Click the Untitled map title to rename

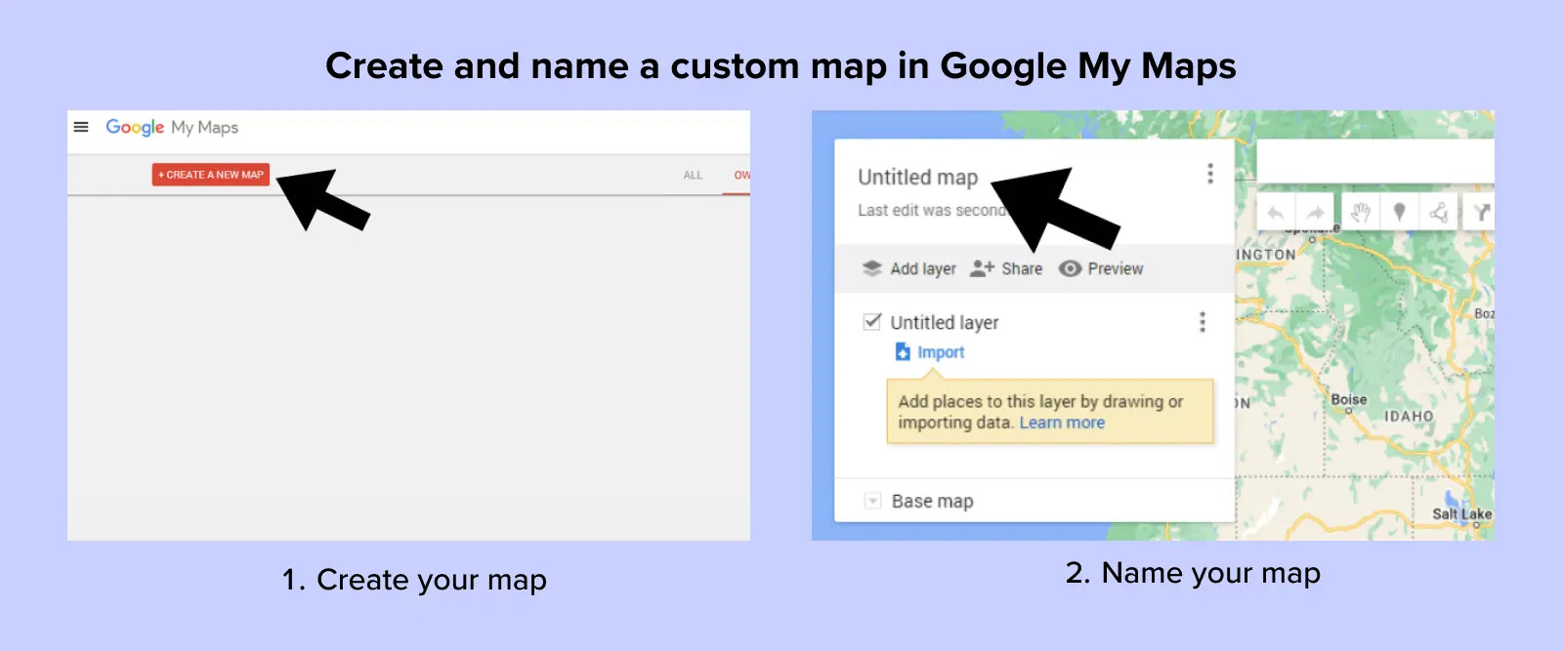point(917,178)
